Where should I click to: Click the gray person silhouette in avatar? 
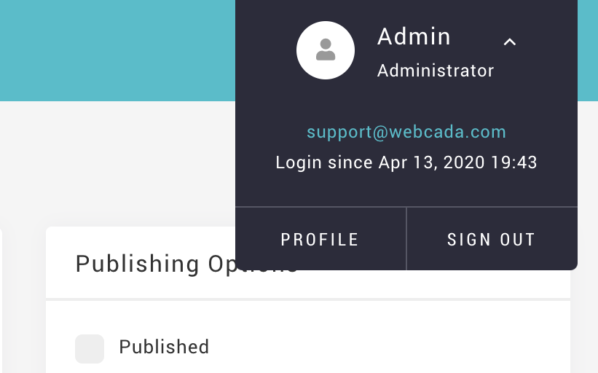(326, 50)
